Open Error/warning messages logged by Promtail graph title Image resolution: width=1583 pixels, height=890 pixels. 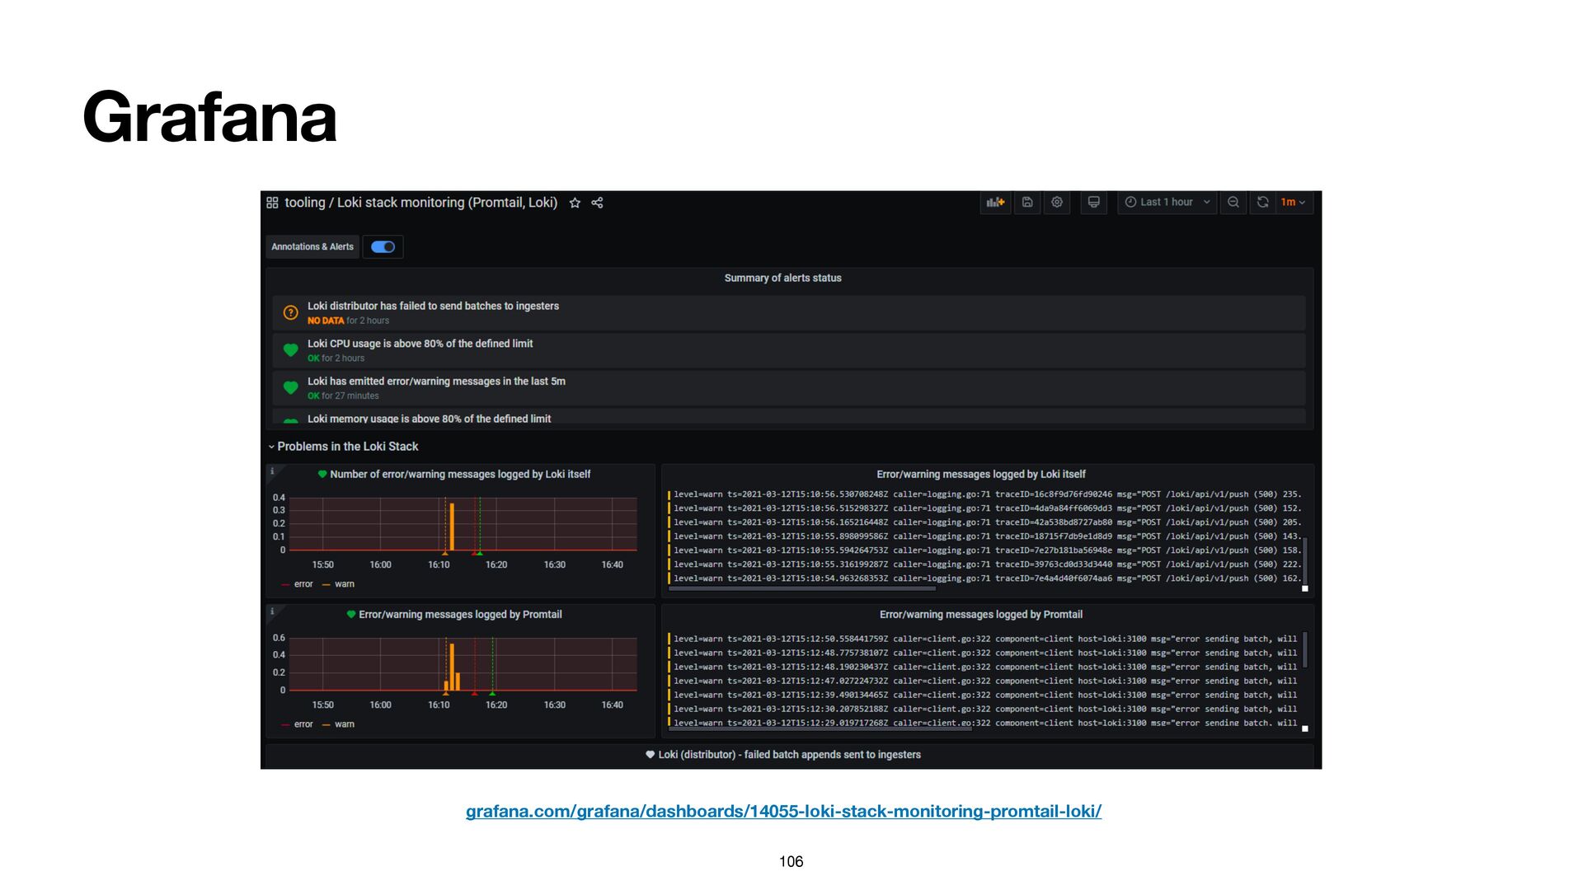point(460,615)
